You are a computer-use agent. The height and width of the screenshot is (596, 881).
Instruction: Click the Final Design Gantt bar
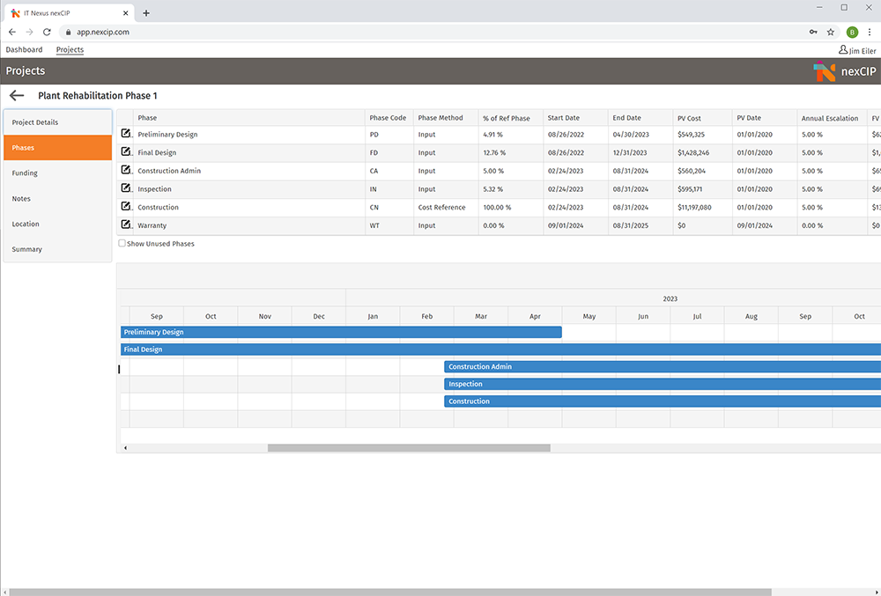click(x=500, y=350)
